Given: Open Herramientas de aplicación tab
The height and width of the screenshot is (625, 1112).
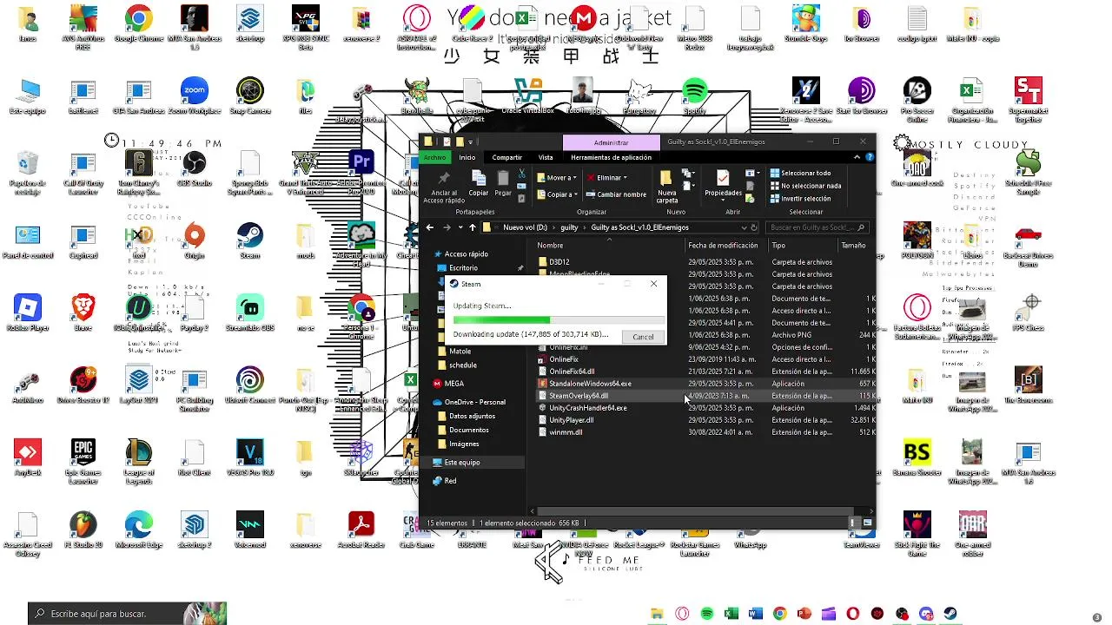Looking at the screenshot, I should tap(611, 157).
